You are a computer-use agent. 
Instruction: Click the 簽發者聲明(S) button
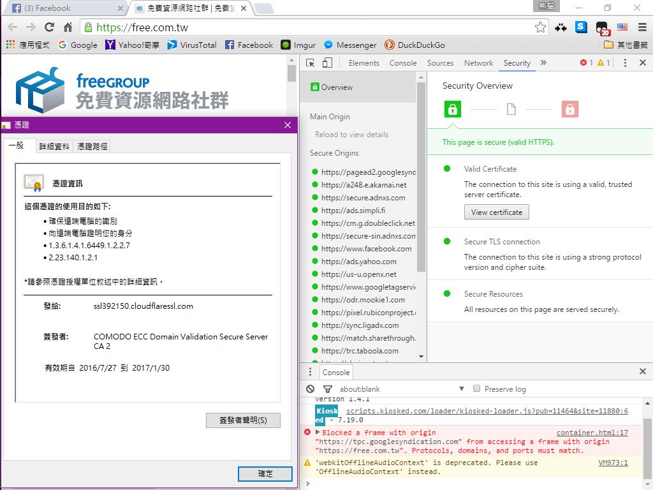pos(243,420)
